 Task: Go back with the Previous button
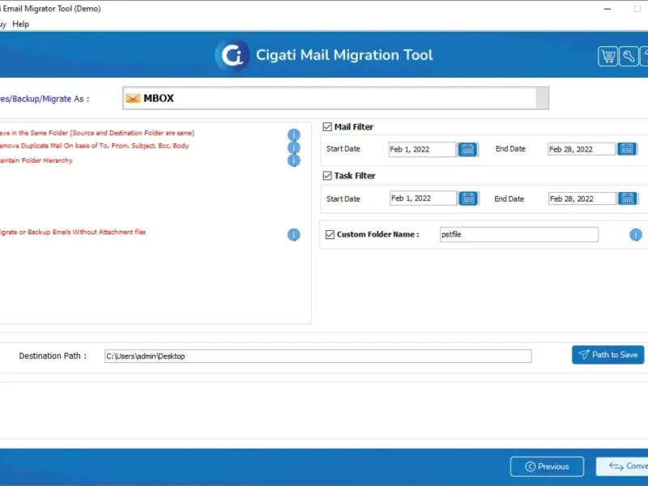click(x=547, y=467)
